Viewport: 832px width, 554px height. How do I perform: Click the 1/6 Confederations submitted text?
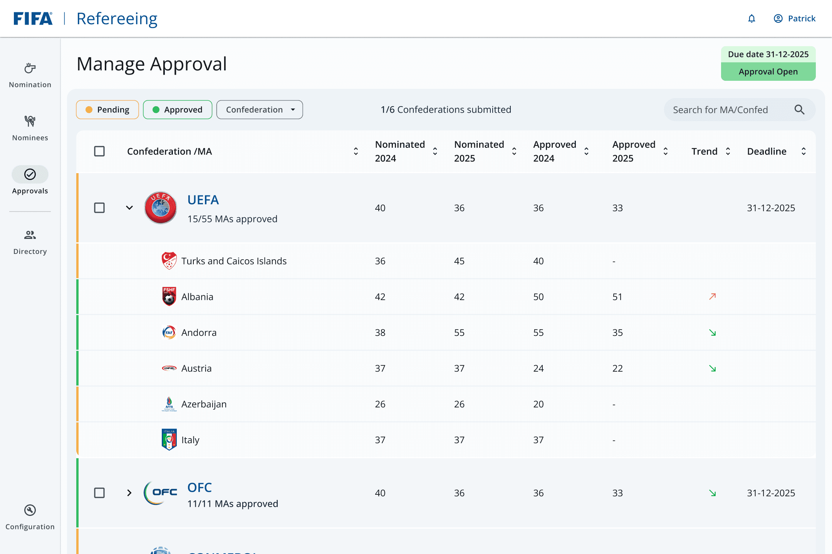pos(446,110)
